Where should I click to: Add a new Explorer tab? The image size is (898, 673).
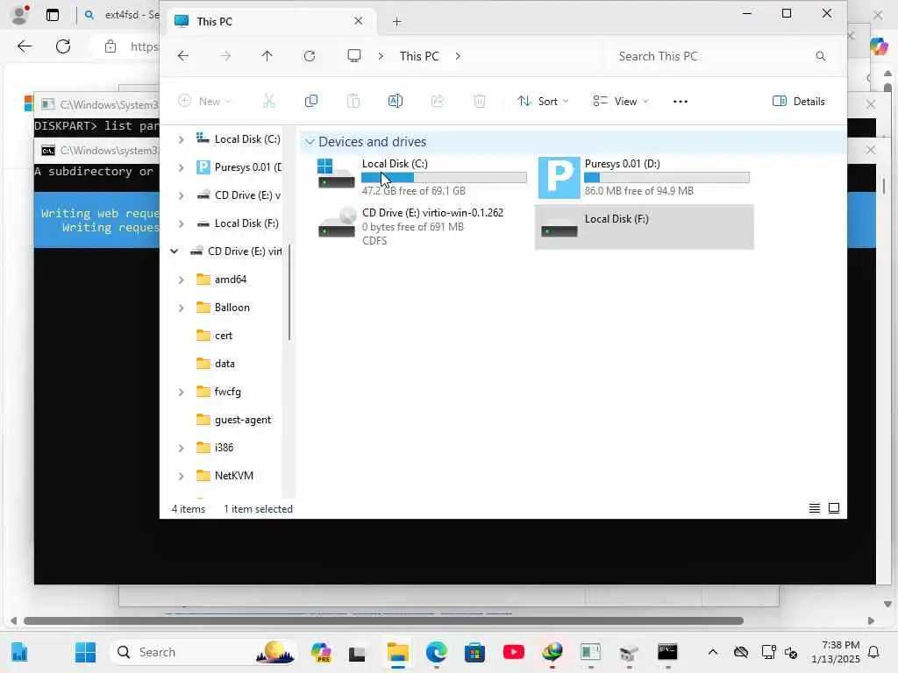coord(397,21)
